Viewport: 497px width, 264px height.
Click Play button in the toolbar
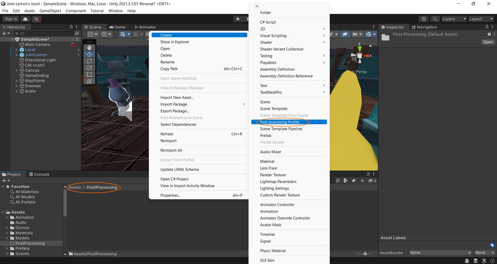[238, 19]
